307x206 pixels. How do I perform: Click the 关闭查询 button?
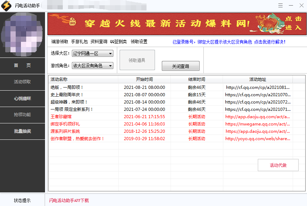(x=180, y=66)
